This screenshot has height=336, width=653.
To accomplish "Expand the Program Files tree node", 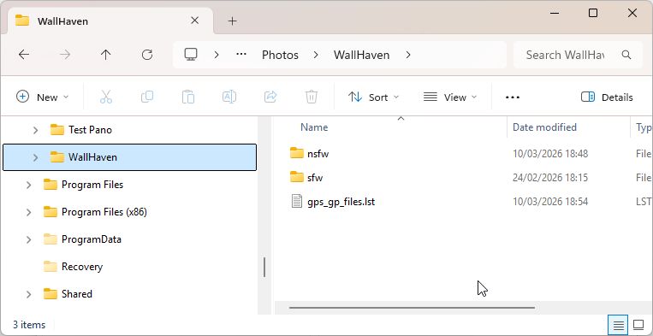I will [x=28, y=185].
